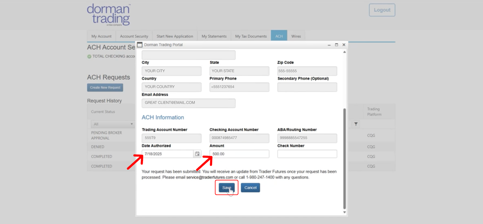Click the dialog vertical scrollbar thumb
The image size is (483, 224).
click(344, 158)
